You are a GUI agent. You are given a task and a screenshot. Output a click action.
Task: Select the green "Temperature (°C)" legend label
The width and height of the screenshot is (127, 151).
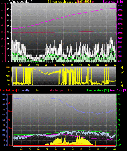coord(98,90)
